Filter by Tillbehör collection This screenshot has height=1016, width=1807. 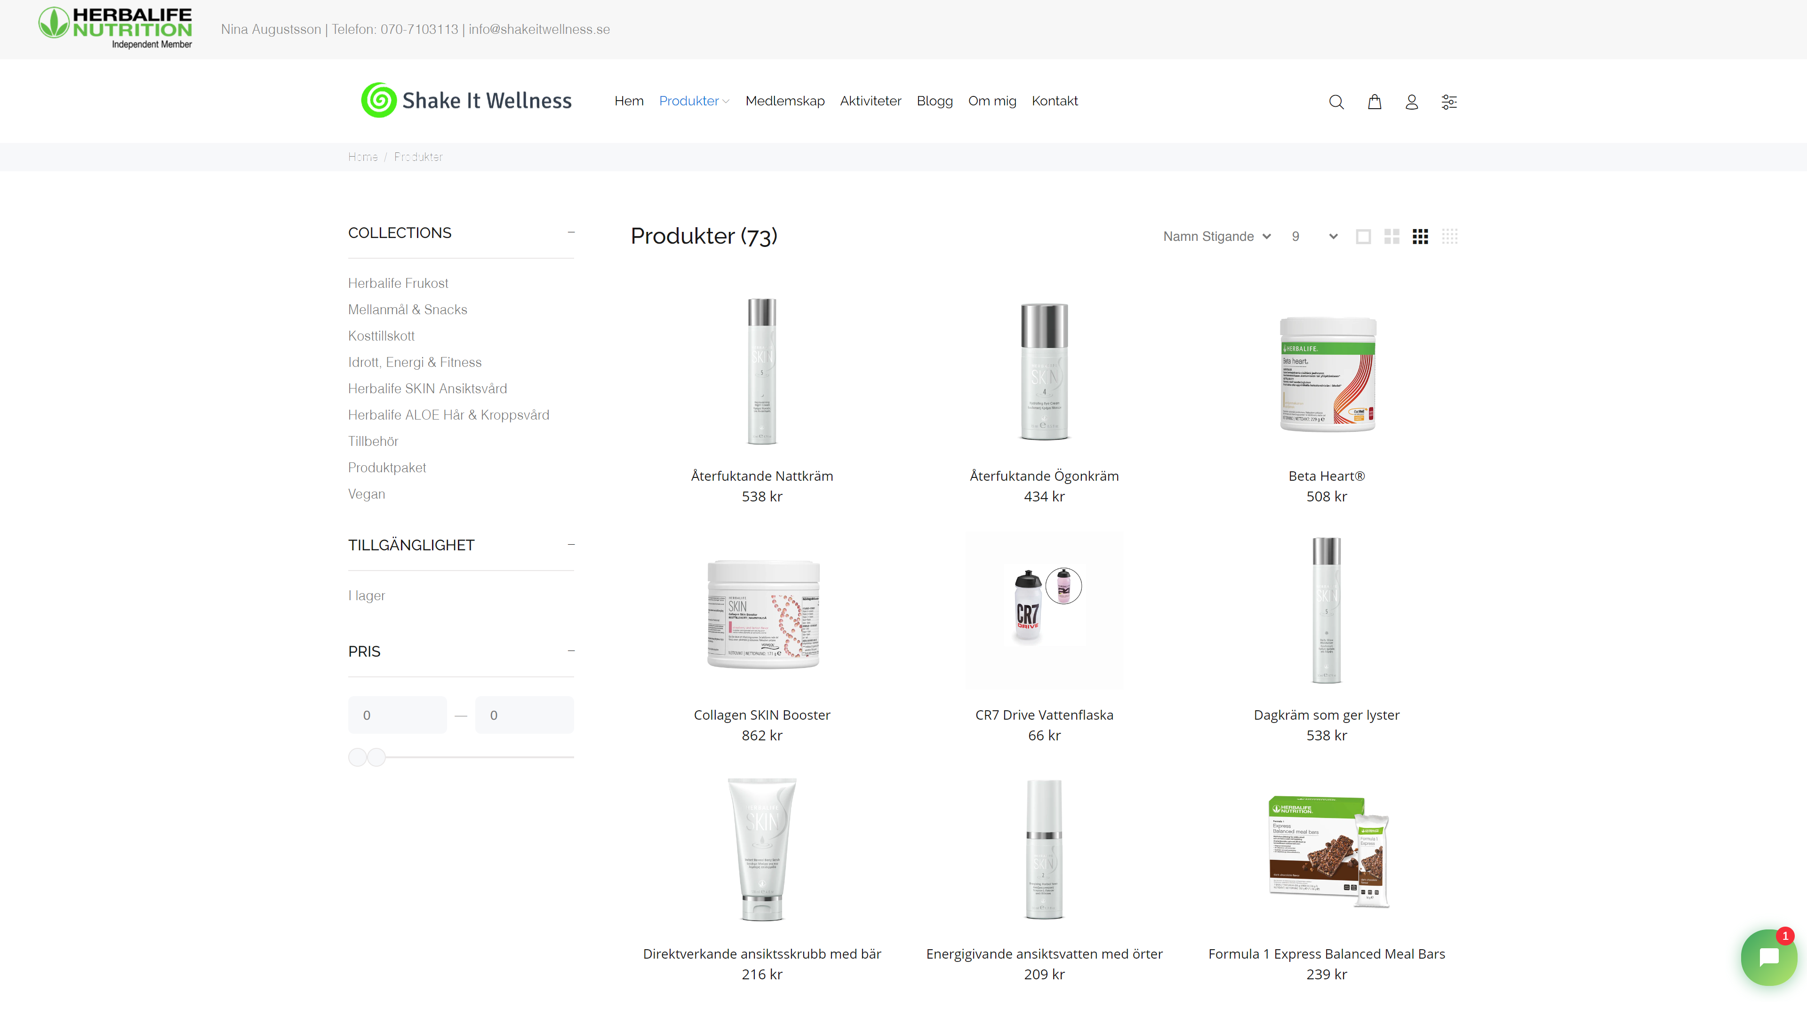[373, 442]
